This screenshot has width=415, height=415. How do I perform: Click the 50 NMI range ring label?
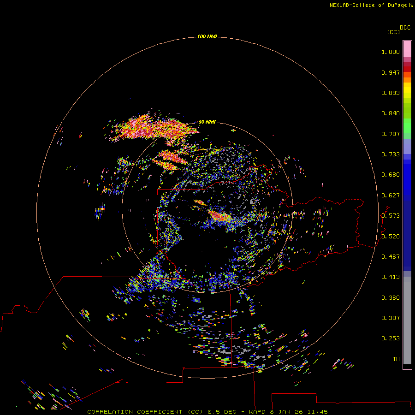[207, 122]
